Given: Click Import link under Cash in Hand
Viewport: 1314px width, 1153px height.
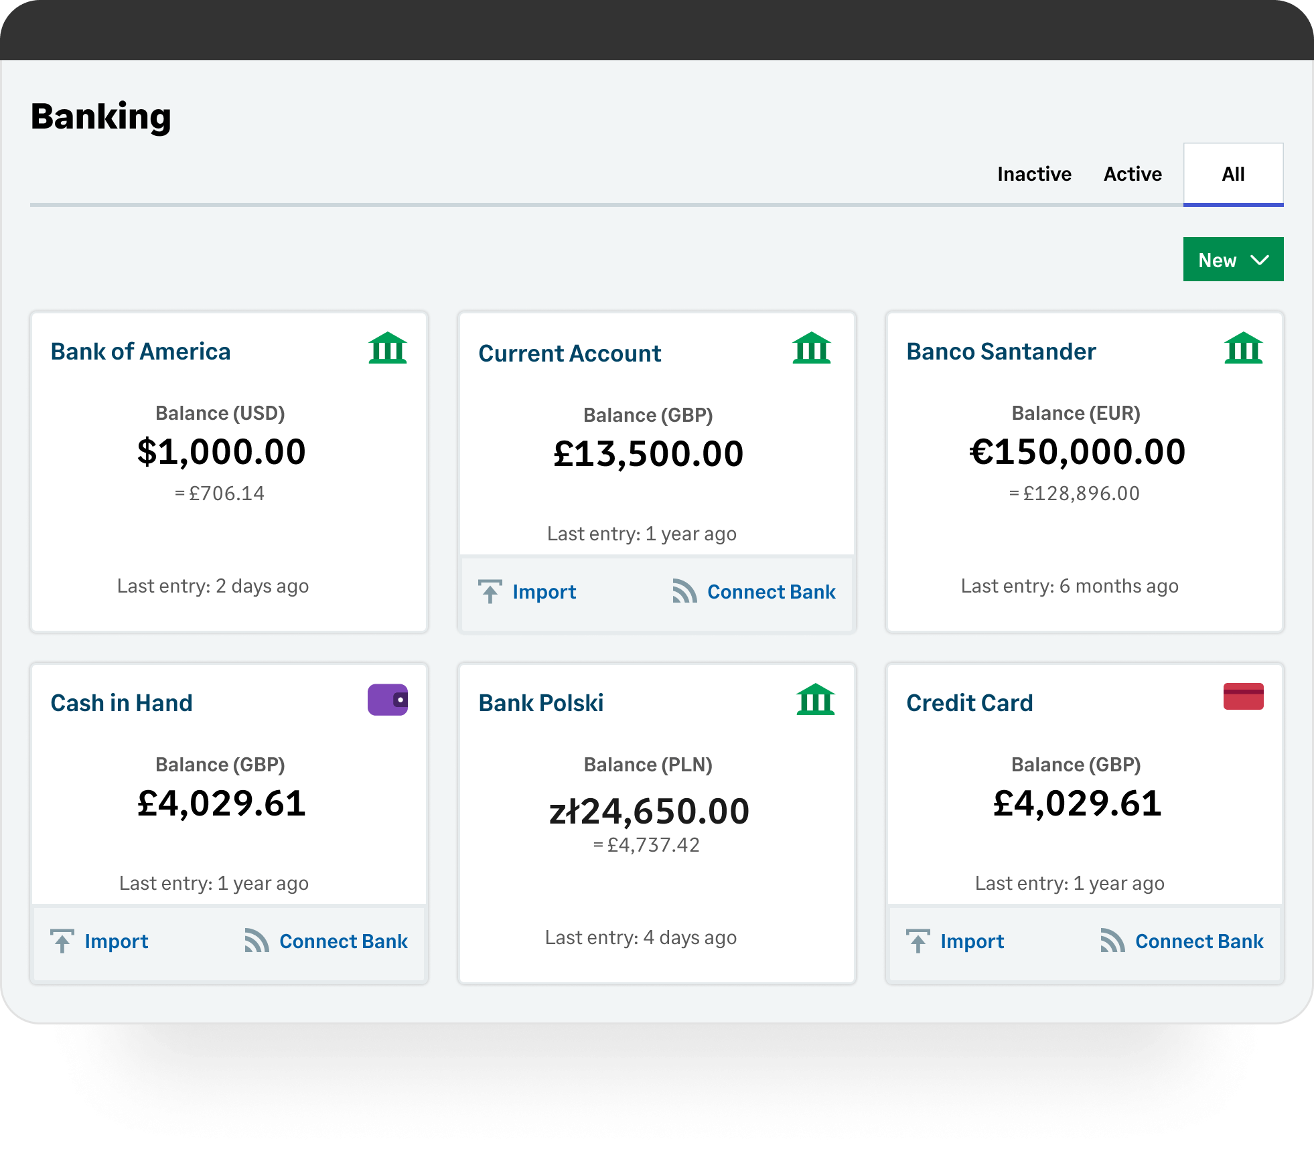Looking at the screenshot, I should (117, 941).
